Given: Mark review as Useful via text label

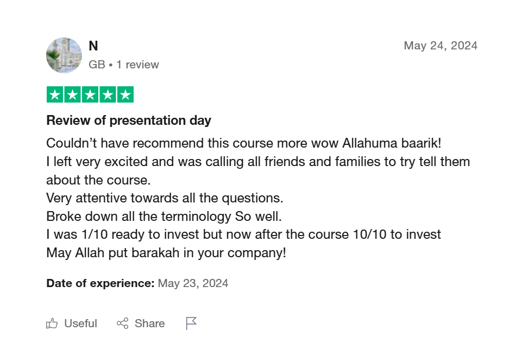Looking at the screenshot, I should [x=80, y=323].
